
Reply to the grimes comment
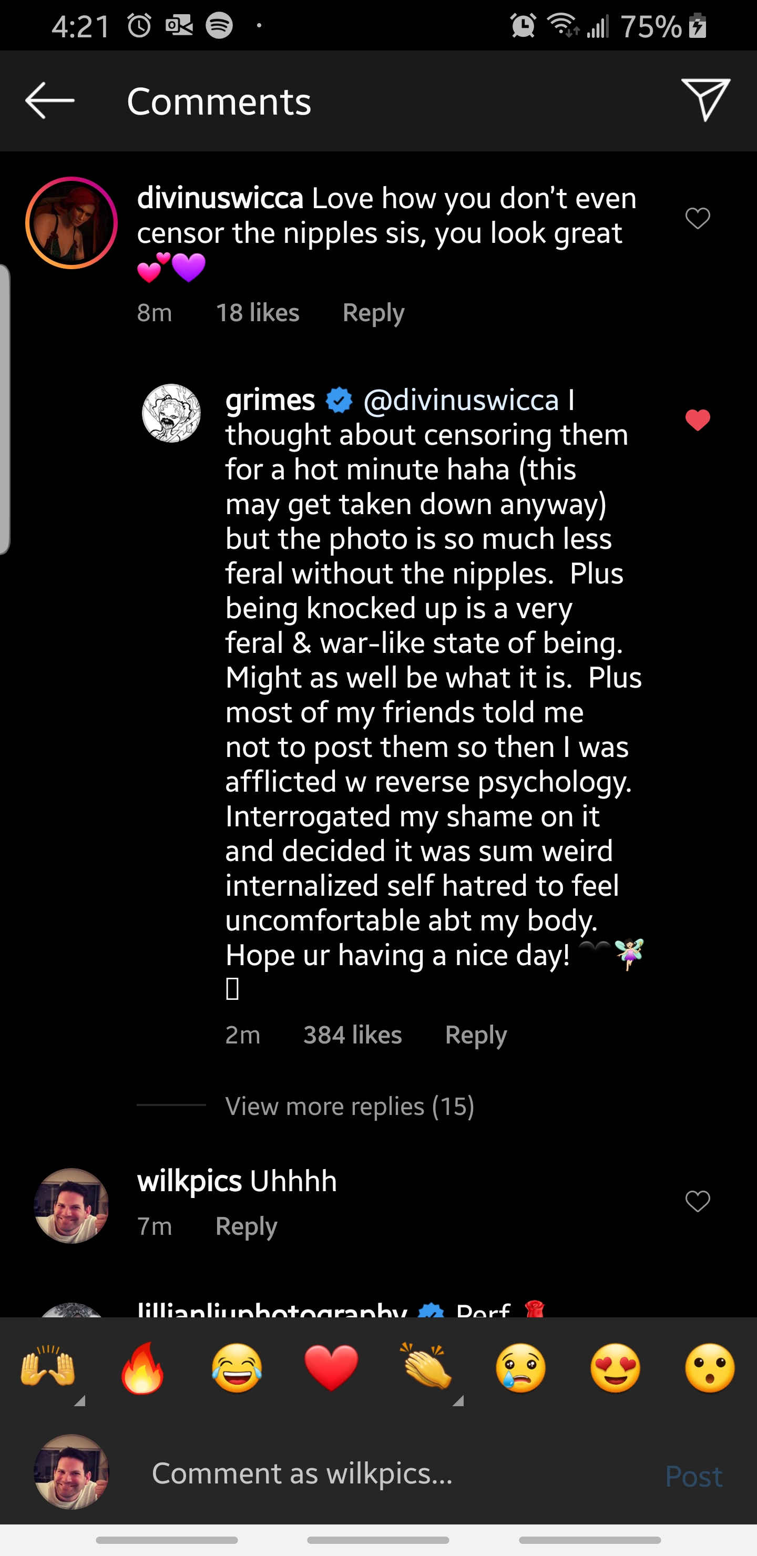click(x=475, y=1036)
